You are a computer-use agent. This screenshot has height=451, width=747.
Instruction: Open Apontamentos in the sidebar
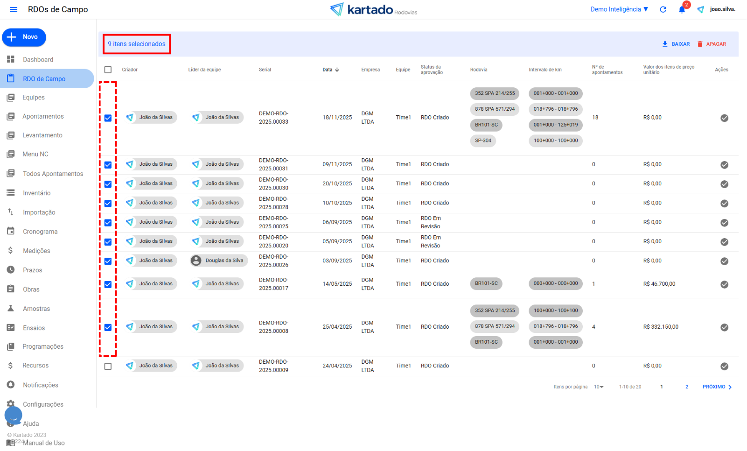coord(43,116)
